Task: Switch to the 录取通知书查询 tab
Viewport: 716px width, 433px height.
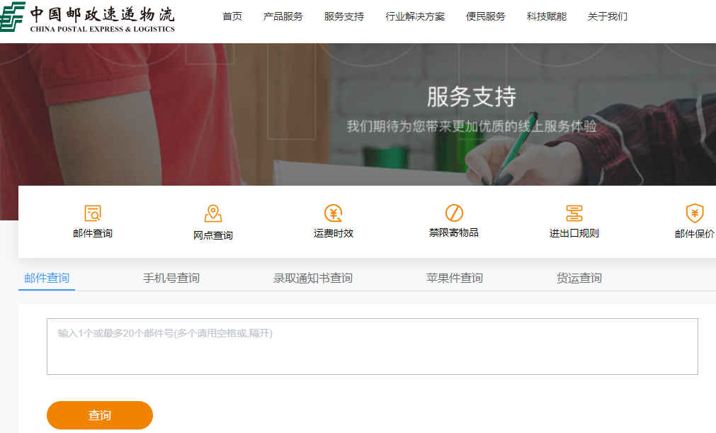Action: pyautogui.click(x=314, y=278)
